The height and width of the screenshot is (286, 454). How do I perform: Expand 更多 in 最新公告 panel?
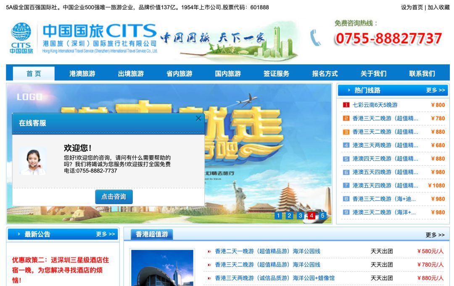click(105, 234)
